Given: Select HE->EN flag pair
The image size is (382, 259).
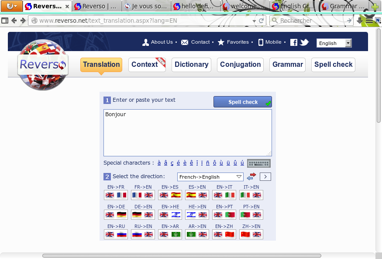Looking at the screenshot, I should 197,214.
